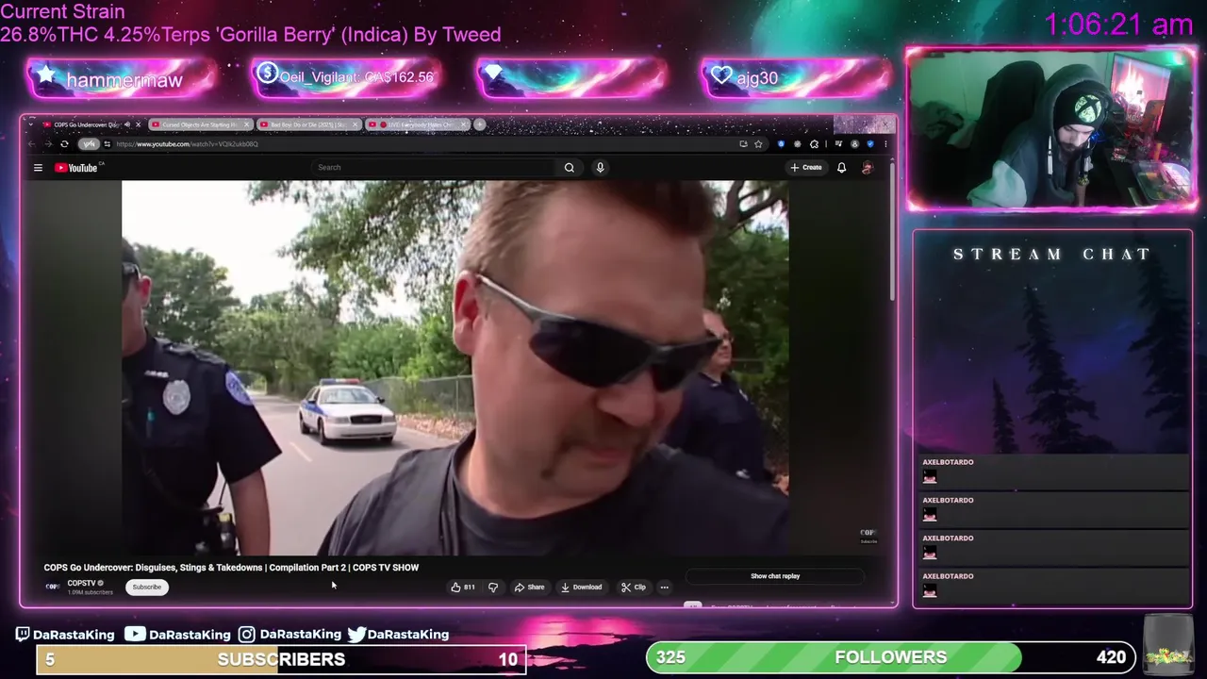The image size is (1207, 679).
Task: Click the video player to pause
Action: pos(455,368)
